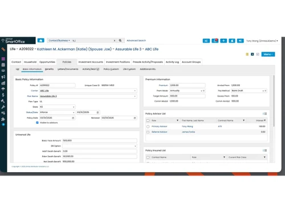Open the dollar sign icon in sidebar
285x213 pixels.
[3, 95]
